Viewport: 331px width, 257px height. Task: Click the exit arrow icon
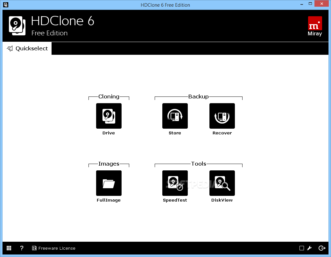tap(322, 248)
